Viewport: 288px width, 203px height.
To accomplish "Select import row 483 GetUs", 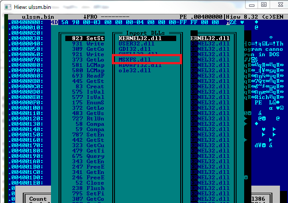I will (88, 113).
